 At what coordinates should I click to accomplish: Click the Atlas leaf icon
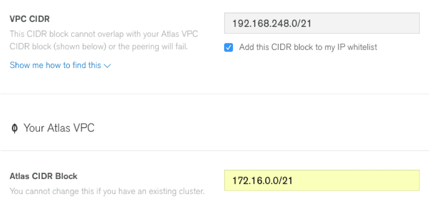pyautogui.click(x=15, y=128)
